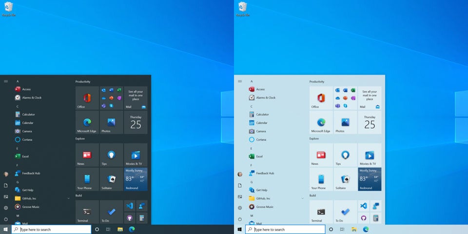Open the Tips tile in light Start menu
This screenshot has width=468, height=234.
point(345,155)
